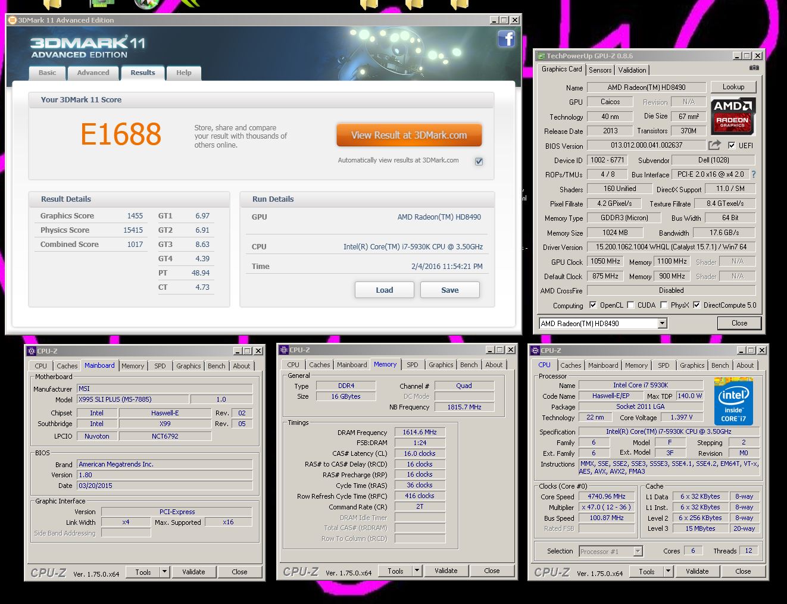Viewport: 787px width, 604px height.
Task: Click Close button in CPU-Z CPU window
Action: coord(743,571)
